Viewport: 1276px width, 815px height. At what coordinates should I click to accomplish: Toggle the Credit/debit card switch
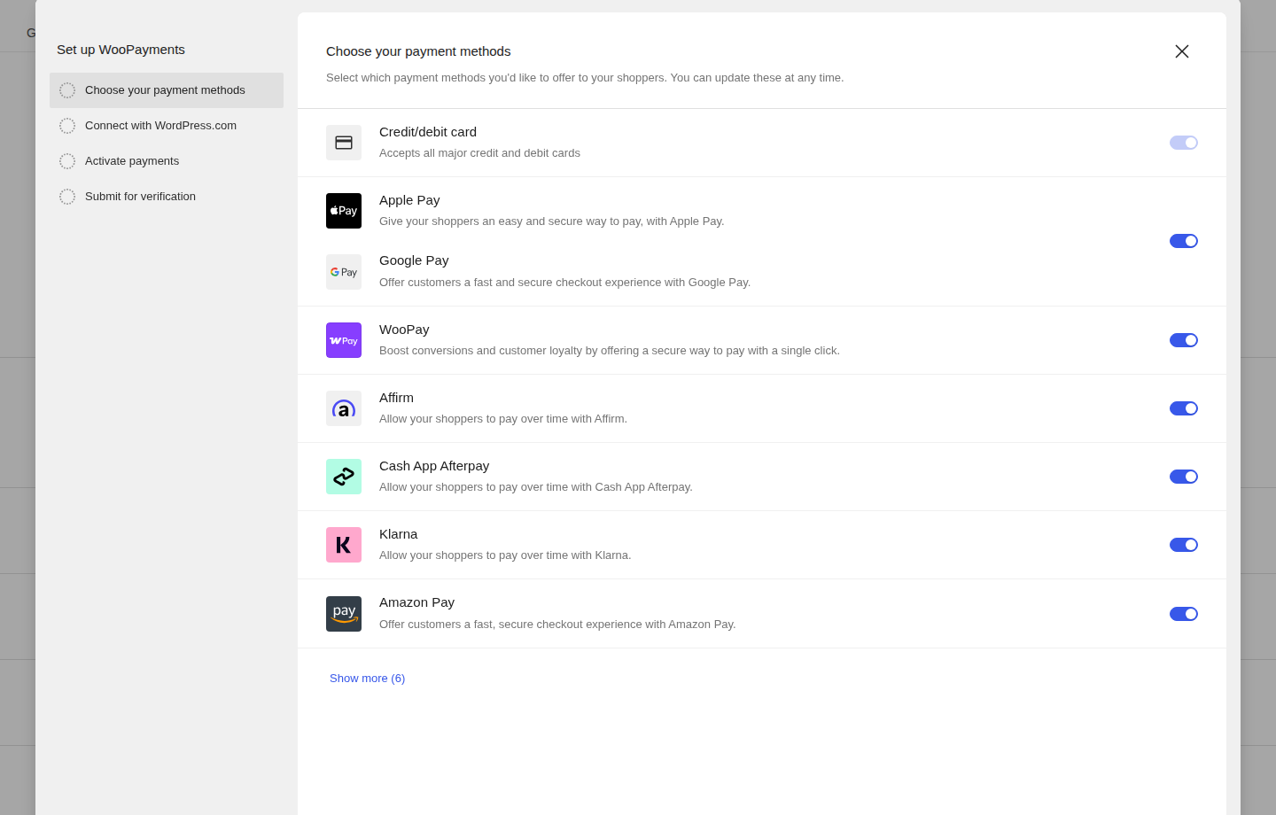point(1184,143)
